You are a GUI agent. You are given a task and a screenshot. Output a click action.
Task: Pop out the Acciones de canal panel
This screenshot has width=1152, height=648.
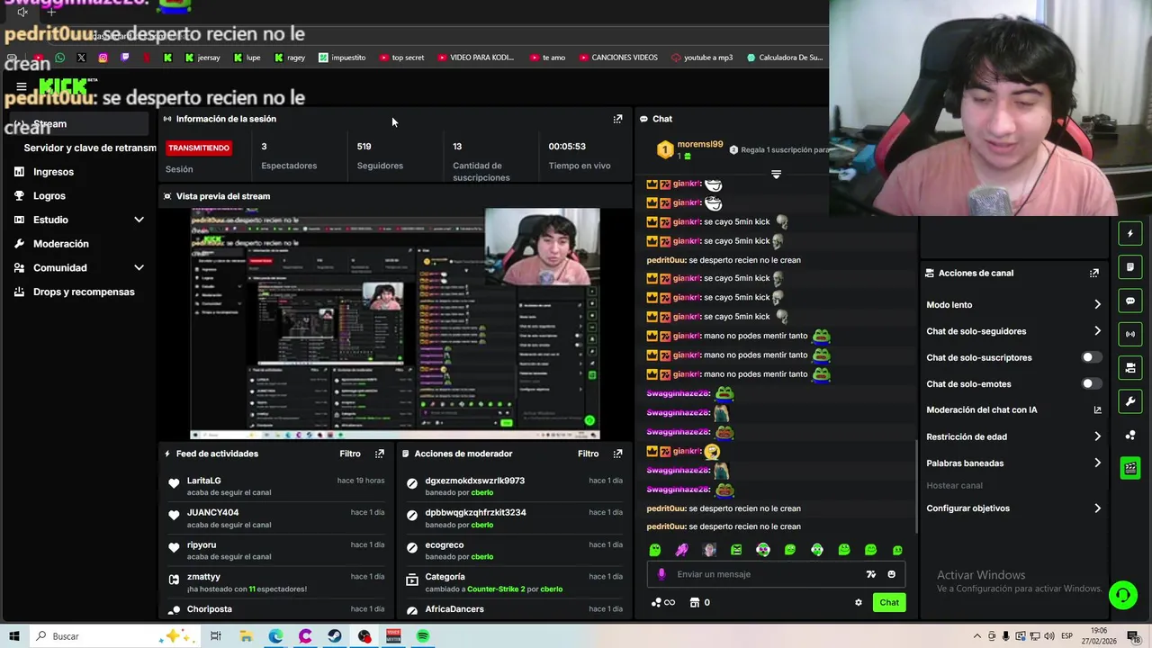tap(1094, 273)
